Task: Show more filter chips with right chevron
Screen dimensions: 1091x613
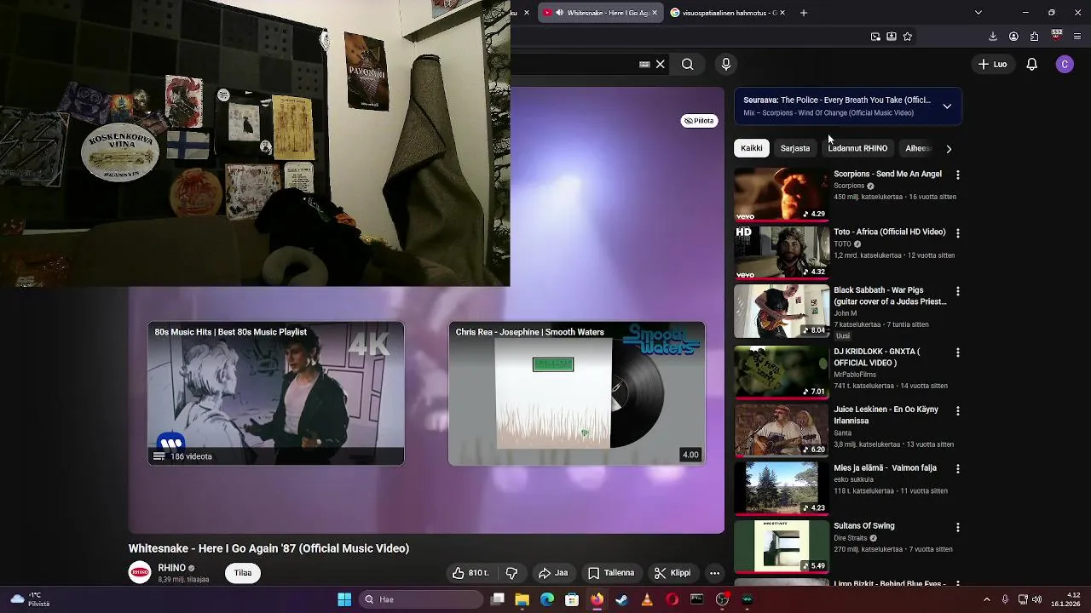Action: tap(949, 149)
